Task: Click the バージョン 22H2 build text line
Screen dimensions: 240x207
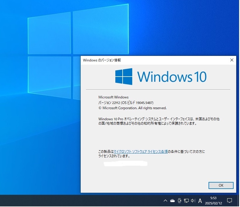Action: pos(126,103)
